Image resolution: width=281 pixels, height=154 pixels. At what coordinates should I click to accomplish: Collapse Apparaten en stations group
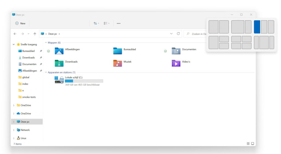point(46,72)
